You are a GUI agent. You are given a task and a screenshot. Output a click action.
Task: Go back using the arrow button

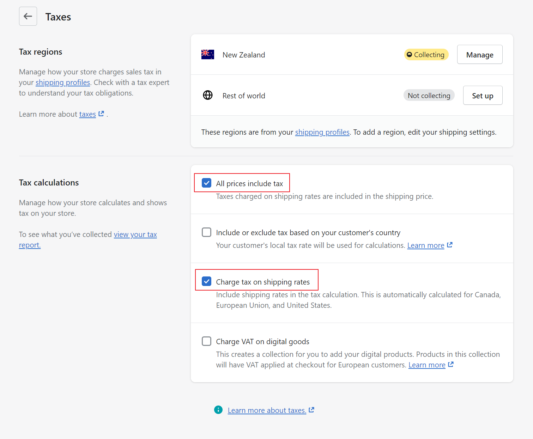(28, 16)
